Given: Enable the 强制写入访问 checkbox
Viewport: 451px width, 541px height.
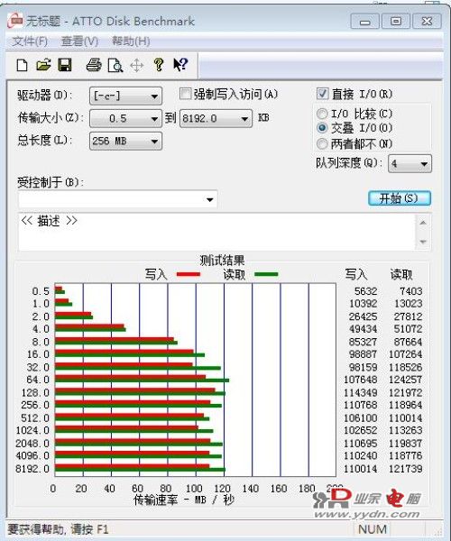Looking at the screenshot, I should pyautogui.click(x=185, y=94).
